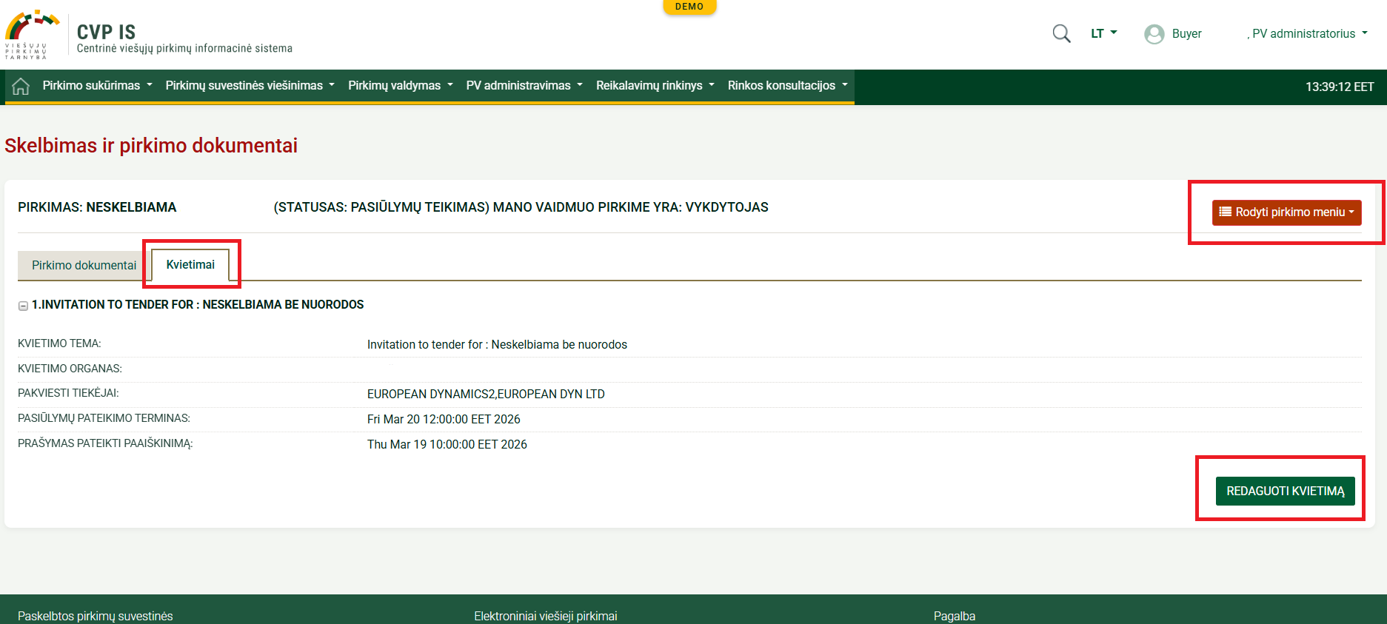
Task: Click the CVP IS title text
Action: coord(107,32)
